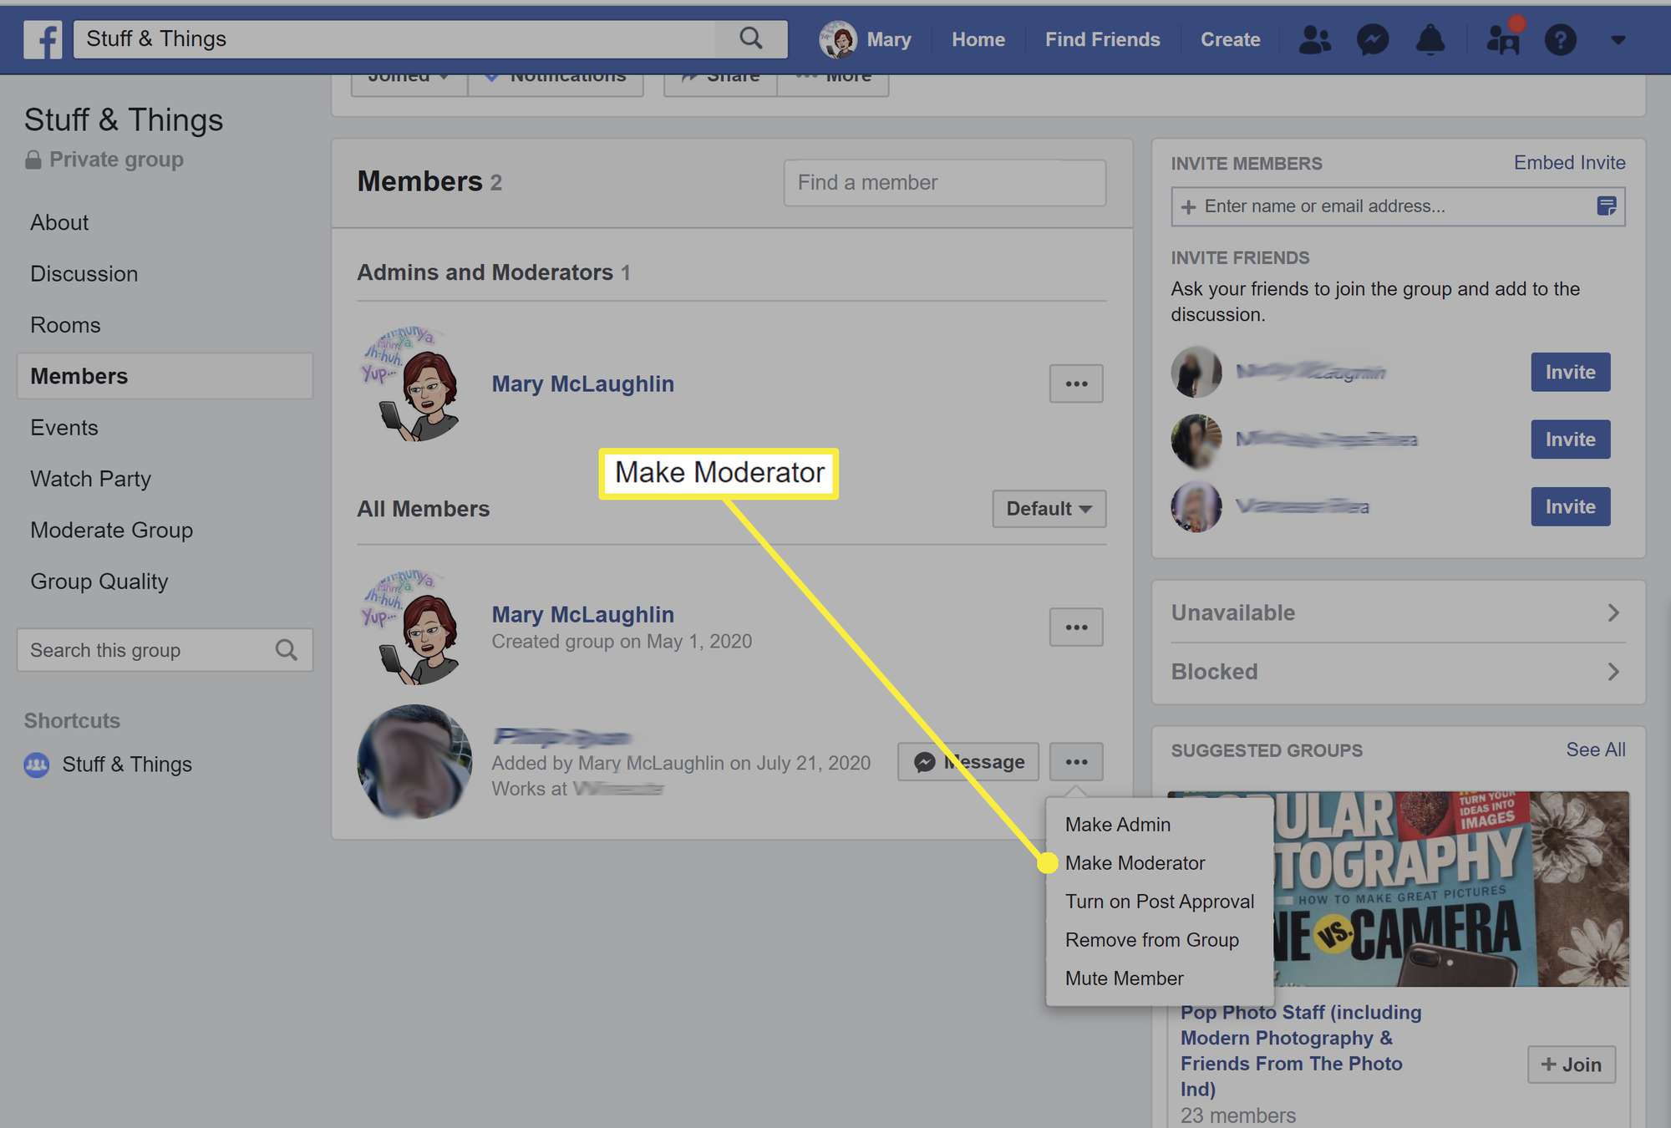Click the Friend Requests icon
The width and height of the screenshot is (1671, 1128).
coord(1315,38)
